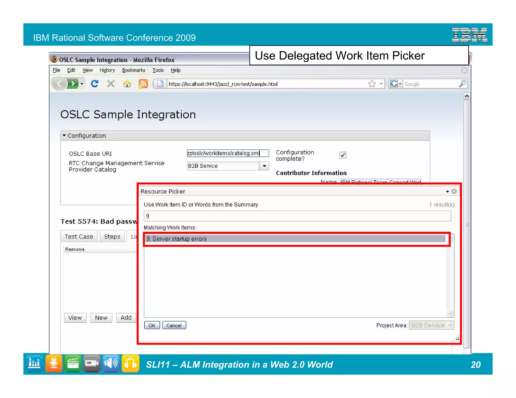Click the RSS feed icon

(x=143, y=84)
